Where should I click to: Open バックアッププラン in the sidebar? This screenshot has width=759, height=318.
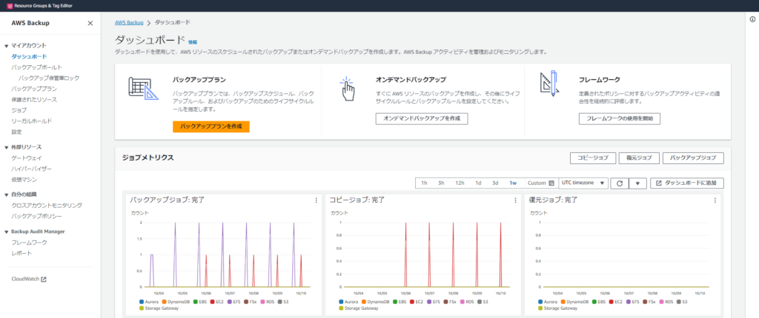[34, 89]
